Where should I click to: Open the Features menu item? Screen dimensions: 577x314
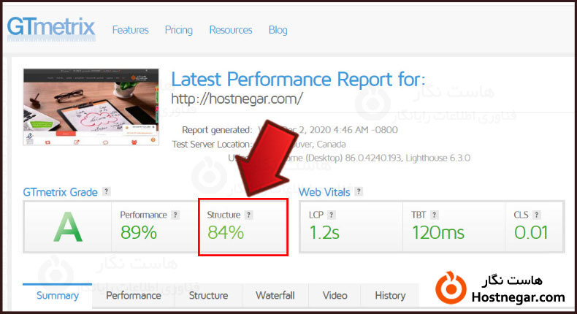click(x=130, y=30)
